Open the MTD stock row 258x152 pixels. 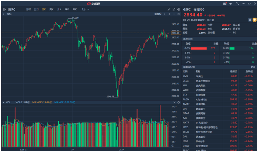tap(219, 127)
